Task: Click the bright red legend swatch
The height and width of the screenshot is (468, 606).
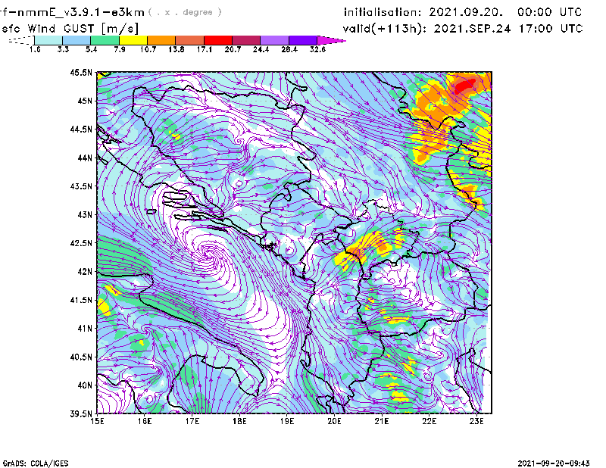Action: (x=218, y=40)
